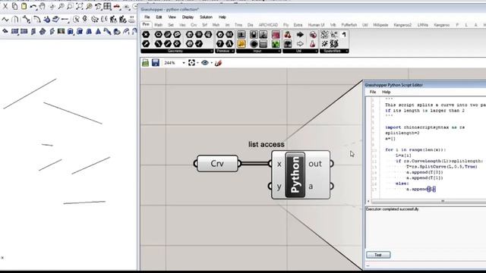This screenshot has width=486, height=273.
Task: Click the solid black arrow Util icon
Action: 300,35
